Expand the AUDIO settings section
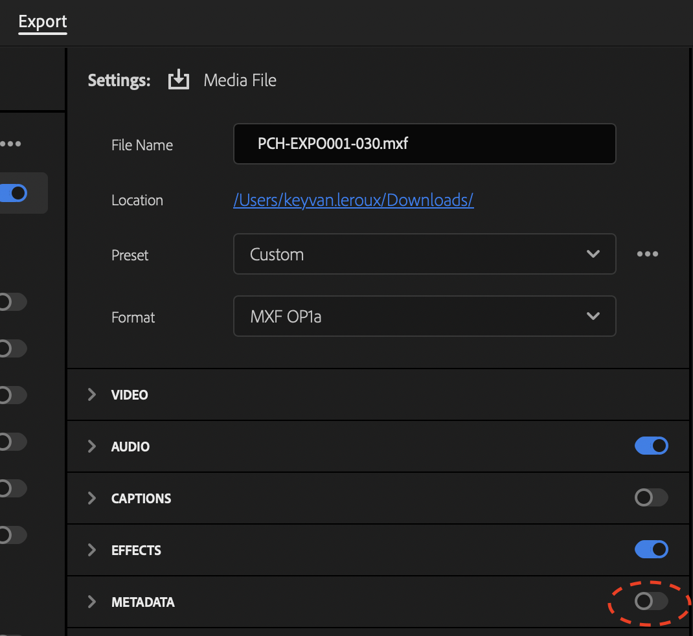 (91, 446)
